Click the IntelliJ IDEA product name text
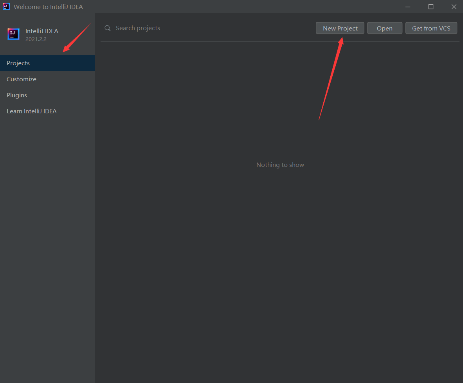This screenshot has width=463, height=383. [x=41, y=31]
